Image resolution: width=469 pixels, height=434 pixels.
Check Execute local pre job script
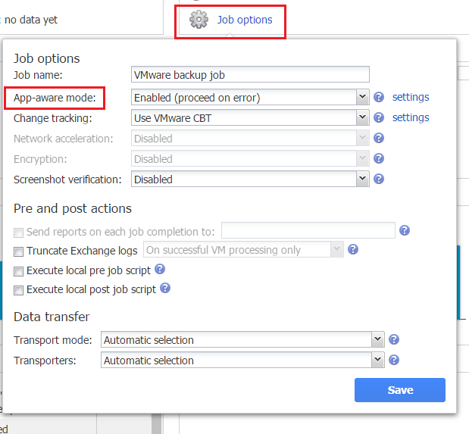(19, 270)
